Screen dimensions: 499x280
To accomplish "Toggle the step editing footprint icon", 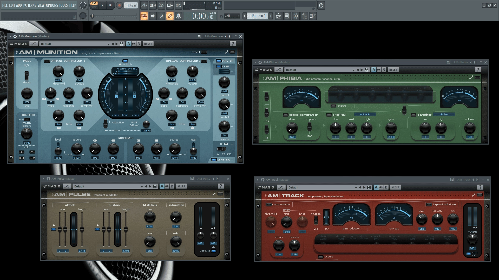I will [x=161, y=16].
